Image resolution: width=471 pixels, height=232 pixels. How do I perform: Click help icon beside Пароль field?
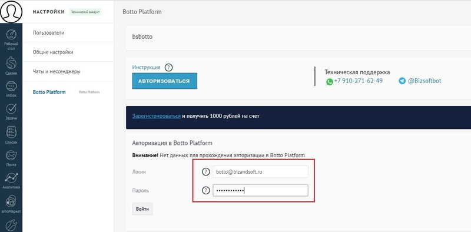[x=205, y=190]
